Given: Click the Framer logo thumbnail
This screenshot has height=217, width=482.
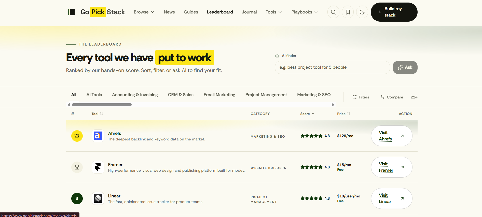Looking at the screenshot, I should point(98,167).
